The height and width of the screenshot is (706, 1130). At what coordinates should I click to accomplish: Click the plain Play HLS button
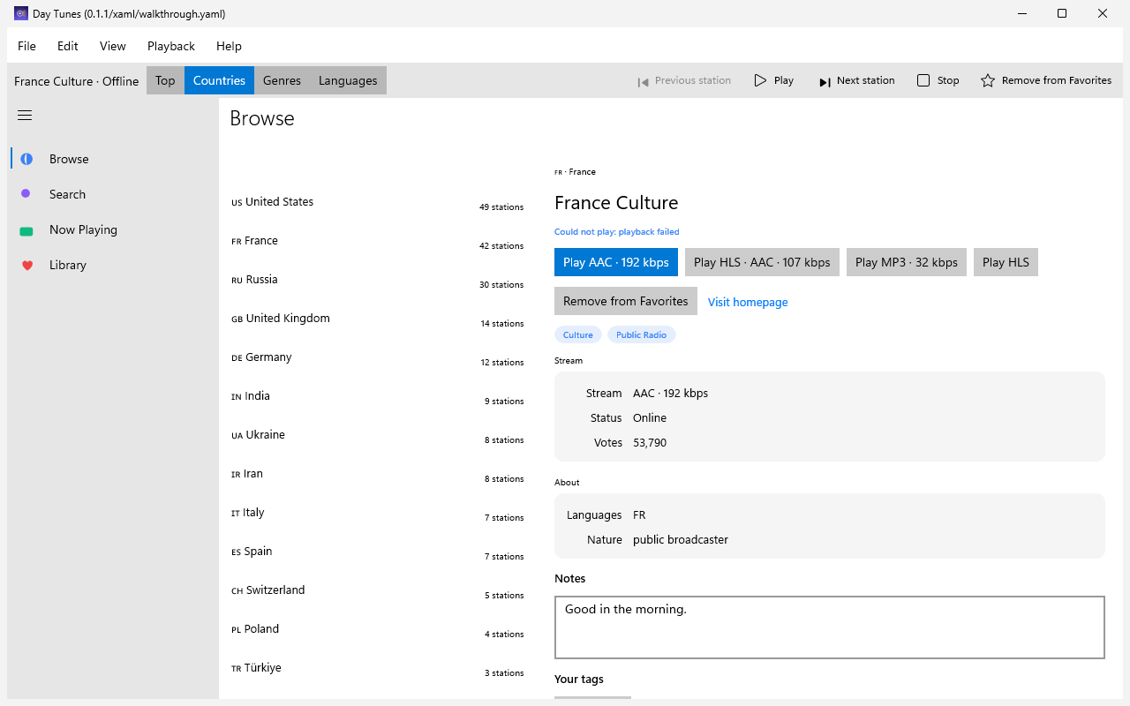(x=1006, y=262)
